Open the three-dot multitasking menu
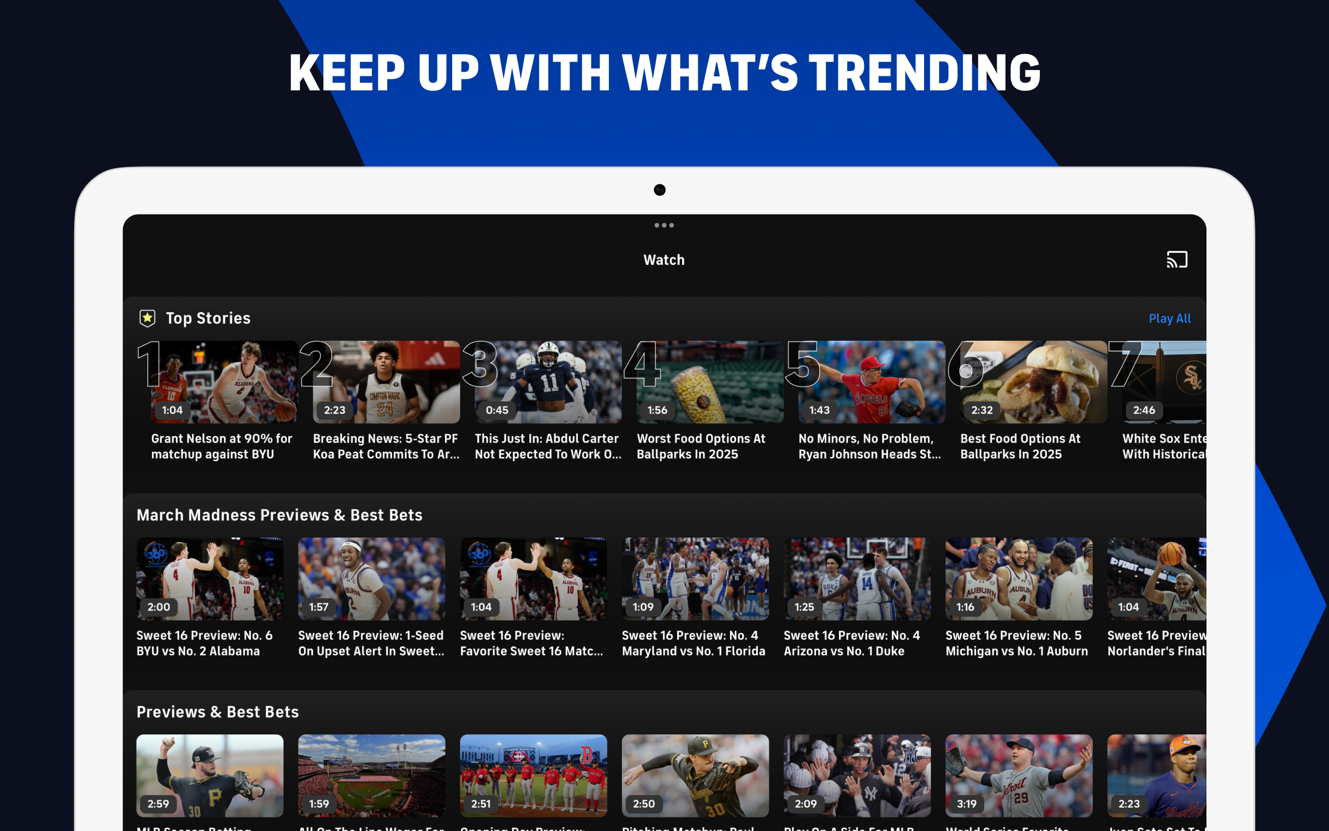Image resolution: width=1329 pixels, height=831 pixels. 664,225
